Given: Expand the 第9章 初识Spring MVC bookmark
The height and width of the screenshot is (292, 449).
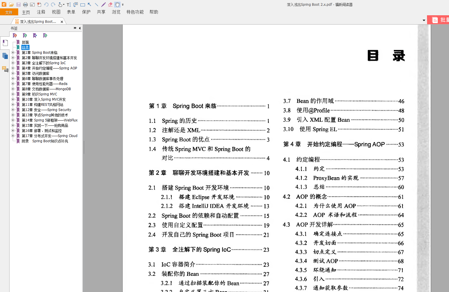Looking at the screenshot, I should pos(13,94).
